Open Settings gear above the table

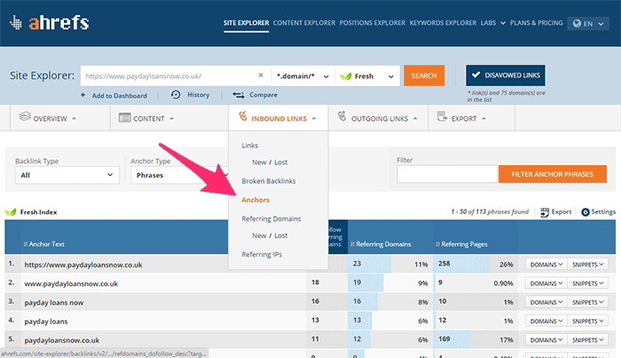tap(585, 212)
